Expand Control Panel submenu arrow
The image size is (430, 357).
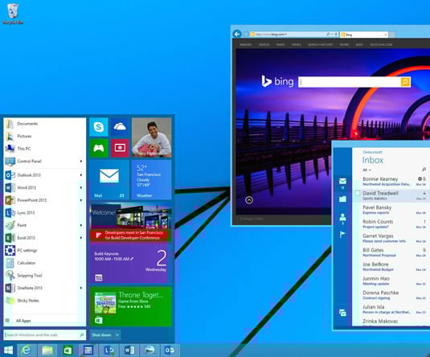click(x=81, y=161)
